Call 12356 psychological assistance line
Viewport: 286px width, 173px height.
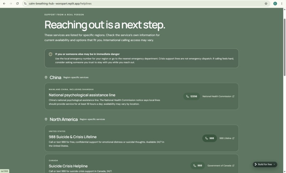coord(191,96)
